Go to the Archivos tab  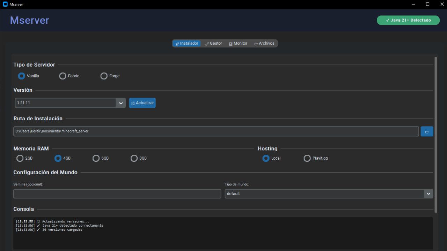(264, 44)
